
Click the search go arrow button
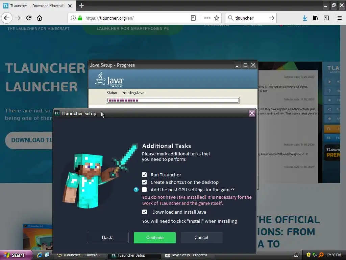click(272, 18)
